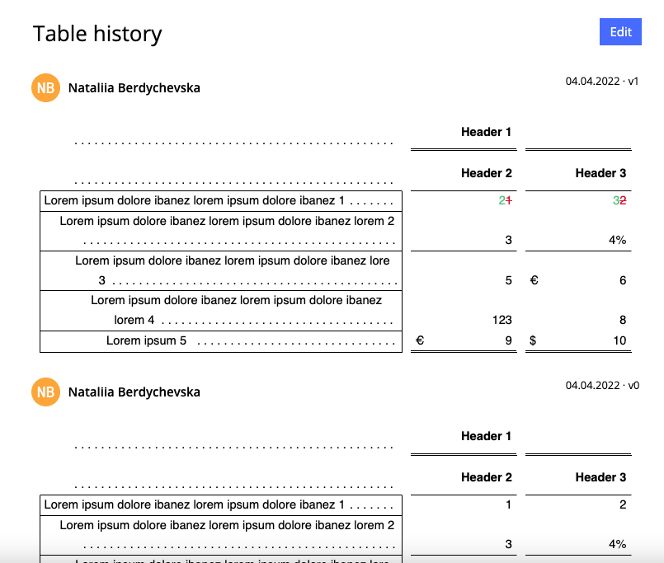Click the NB avatar in v1 entry
The width and height of the screenshot is (664, 563).
click(45, 87)
